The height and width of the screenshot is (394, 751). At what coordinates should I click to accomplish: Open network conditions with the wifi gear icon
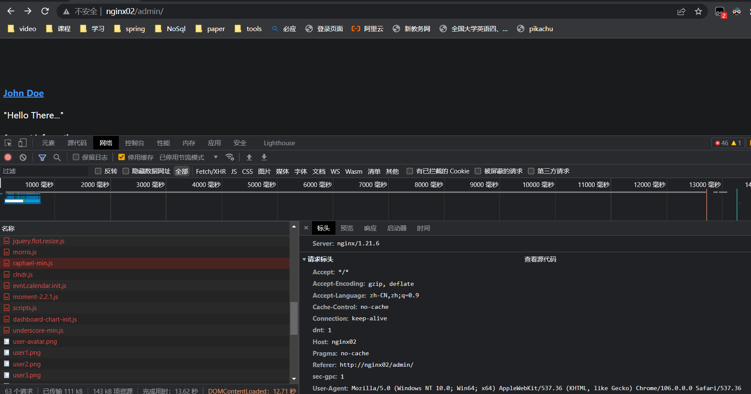tap(230, 157)
